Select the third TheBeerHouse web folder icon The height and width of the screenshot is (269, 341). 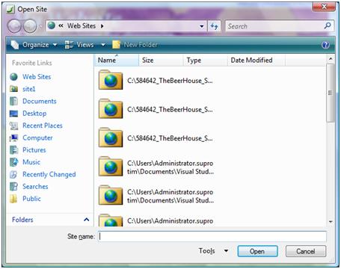111,137
